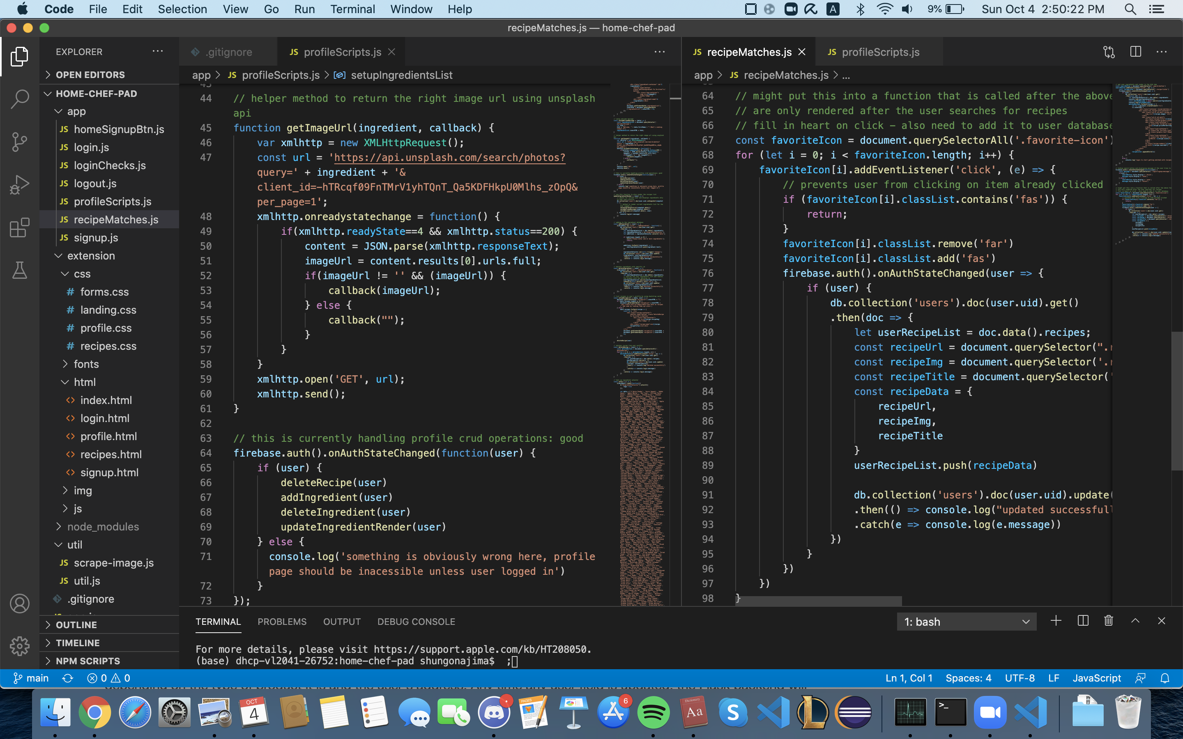Click the Open Changes compare icon

pyautogui.click(x=1109, y=52)
